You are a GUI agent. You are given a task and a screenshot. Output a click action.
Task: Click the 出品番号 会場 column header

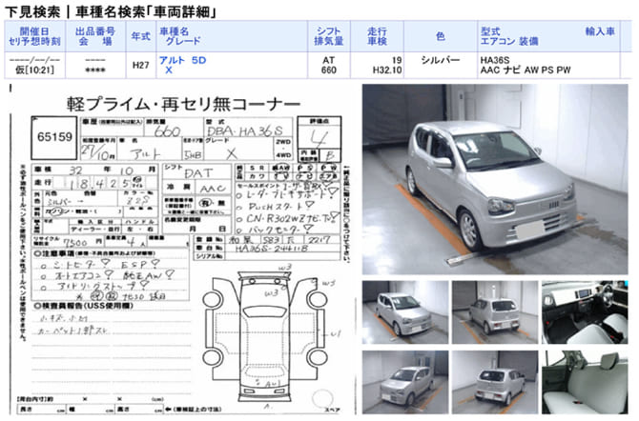(x=95, y=36)
